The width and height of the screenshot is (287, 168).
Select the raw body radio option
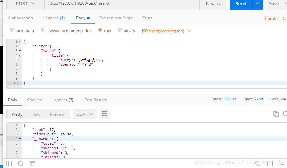pos(100,30)
